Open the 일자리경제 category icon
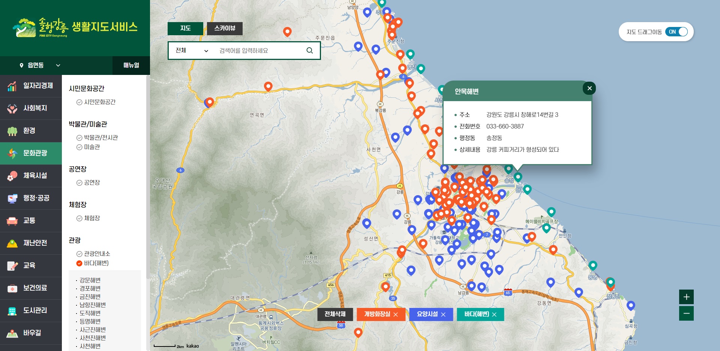This screenshot has height=351, width=720. coord(12,86)
